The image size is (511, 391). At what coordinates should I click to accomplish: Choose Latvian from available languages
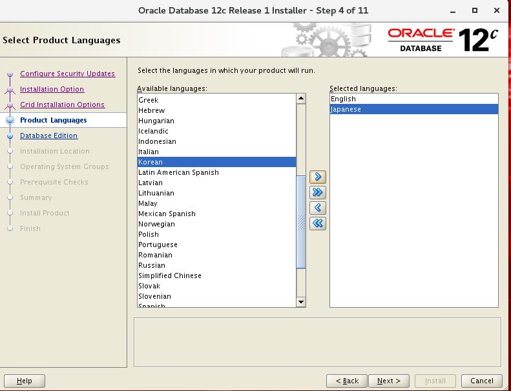click(216, 183)
